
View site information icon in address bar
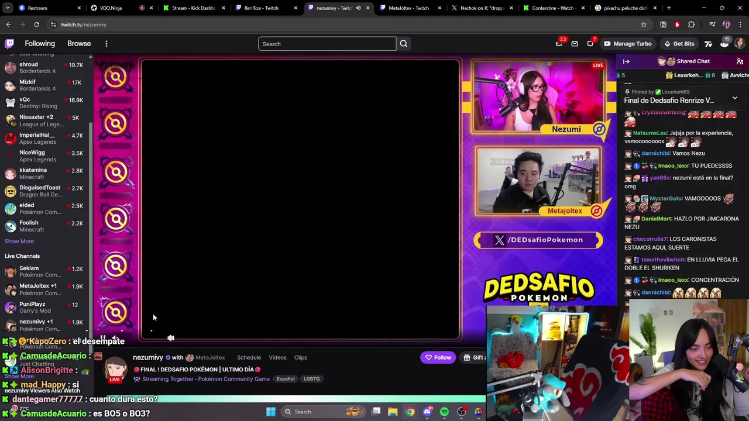[x=53, y=25]
